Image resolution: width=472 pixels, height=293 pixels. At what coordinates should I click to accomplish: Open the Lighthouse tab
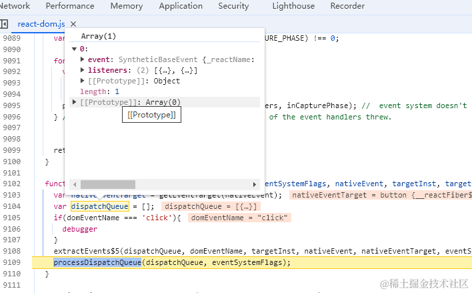293,6
